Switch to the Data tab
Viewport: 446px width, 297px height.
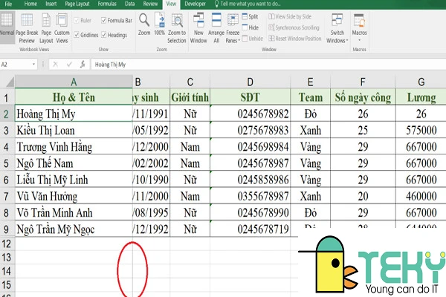(x=129, y=4)
